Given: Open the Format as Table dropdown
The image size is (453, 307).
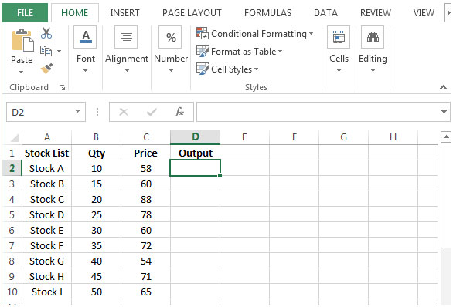Looking at the screenshot, I should pyautogui.click(x=281, y=52).
